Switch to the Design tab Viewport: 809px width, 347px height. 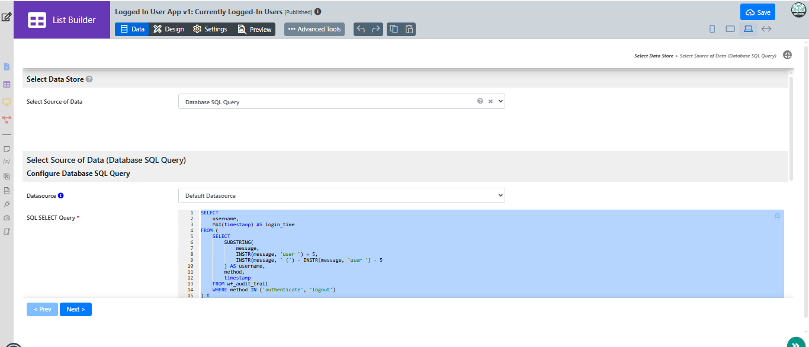coord(168,29)
